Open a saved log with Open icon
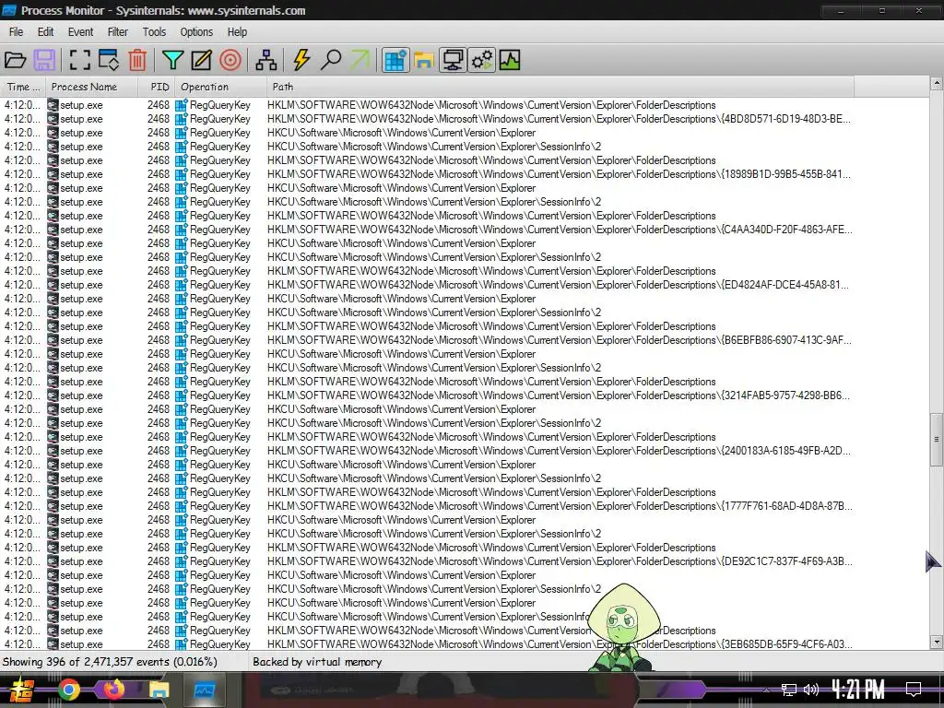This screenshot has height=708, width=944. pyautogui.click(x=15, y=60)
